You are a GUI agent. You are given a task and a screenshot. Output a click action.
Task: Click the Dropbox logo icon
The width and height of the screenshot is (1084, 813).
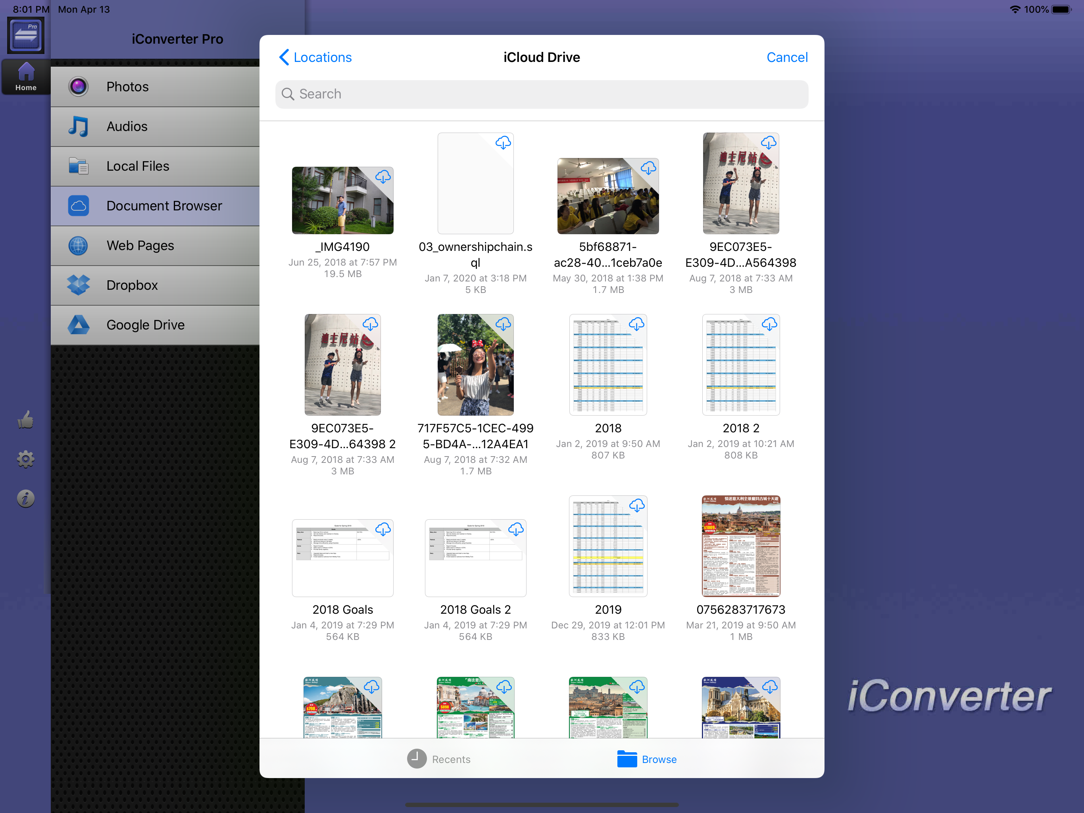pyautogui.click(x=79, y=285)
